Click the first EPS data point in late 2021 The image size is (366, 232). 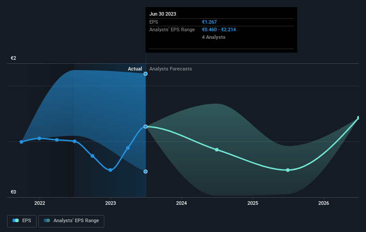coord(21,142)
